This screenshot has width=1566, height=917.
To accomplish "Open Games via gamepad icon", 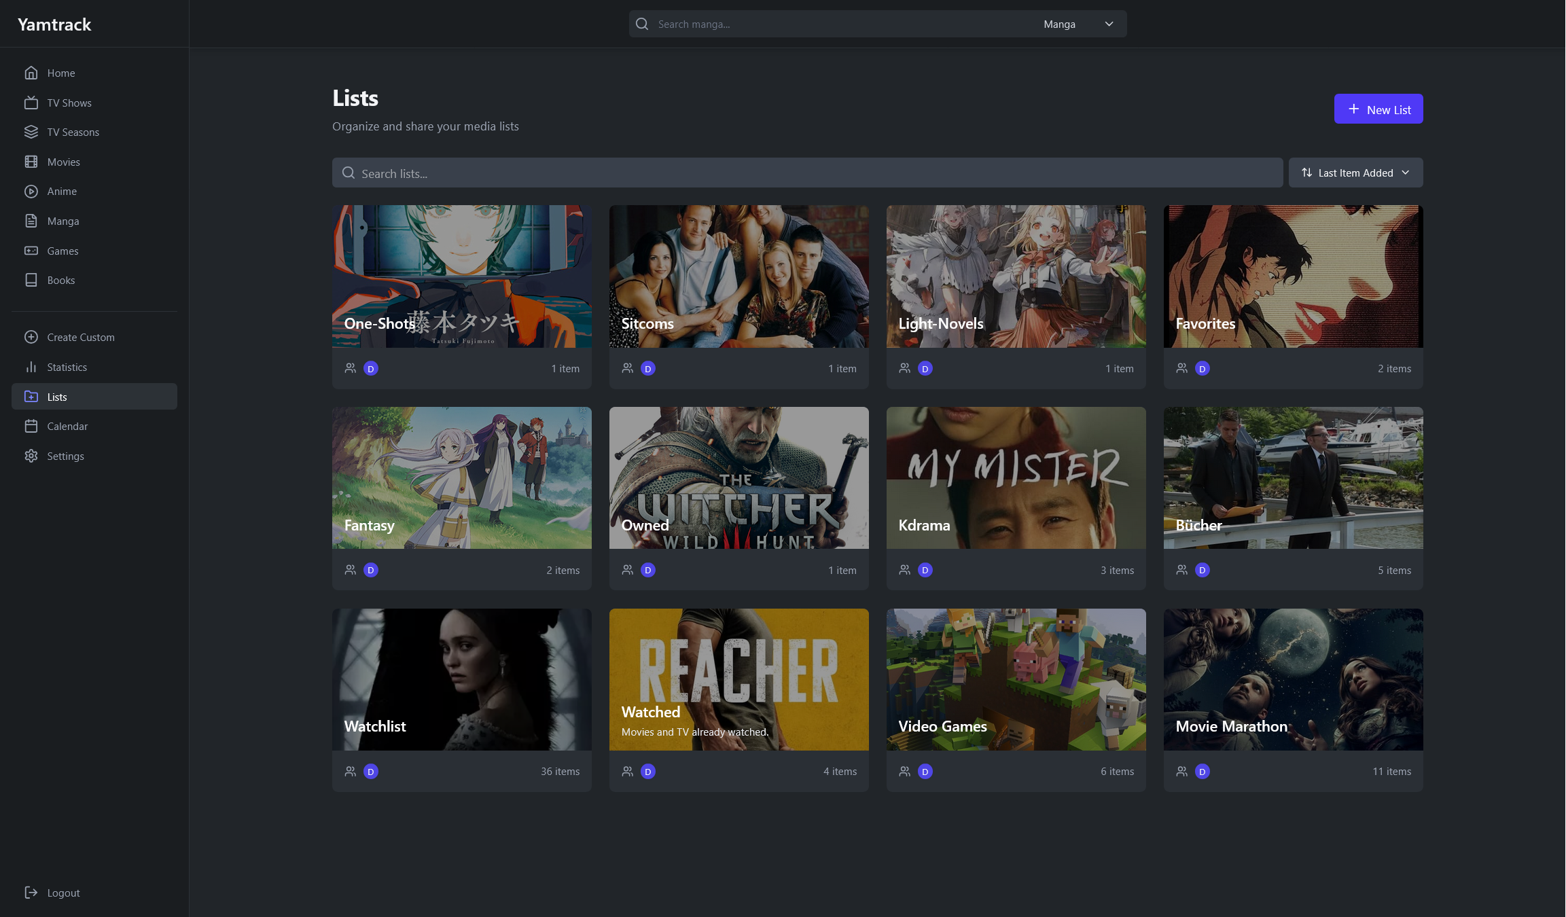I will click(x=31, y=251).
